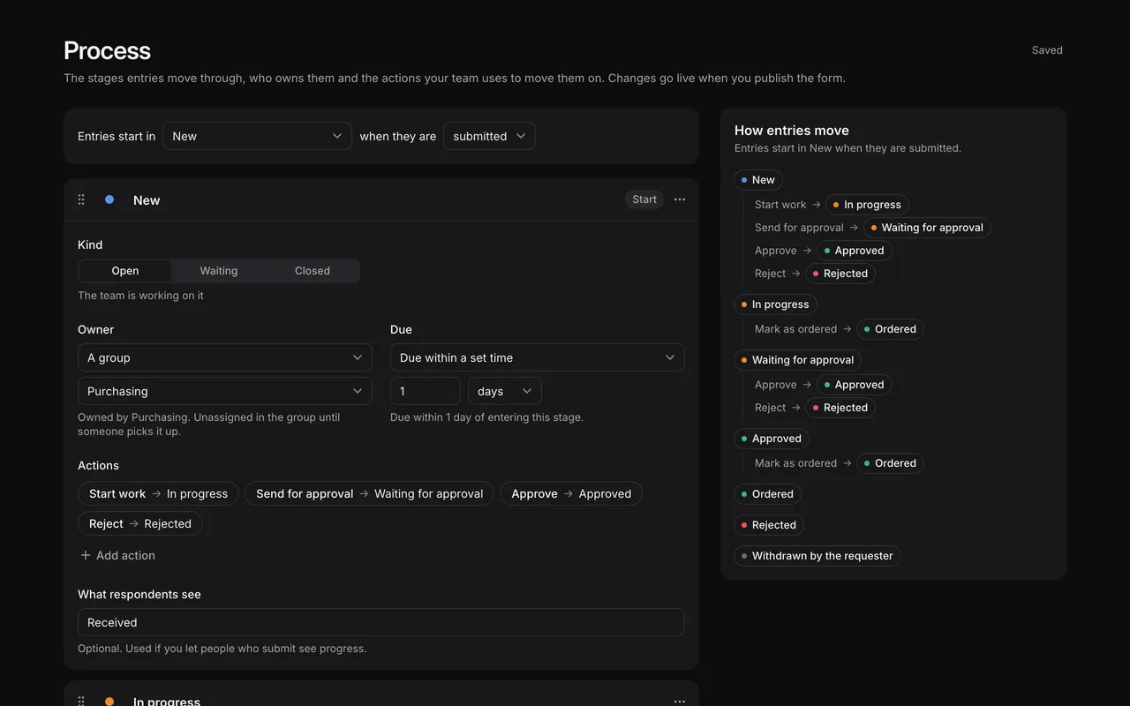Select the Open kind option
Screen dimensions: 1130x706
(x=125, y=271)
